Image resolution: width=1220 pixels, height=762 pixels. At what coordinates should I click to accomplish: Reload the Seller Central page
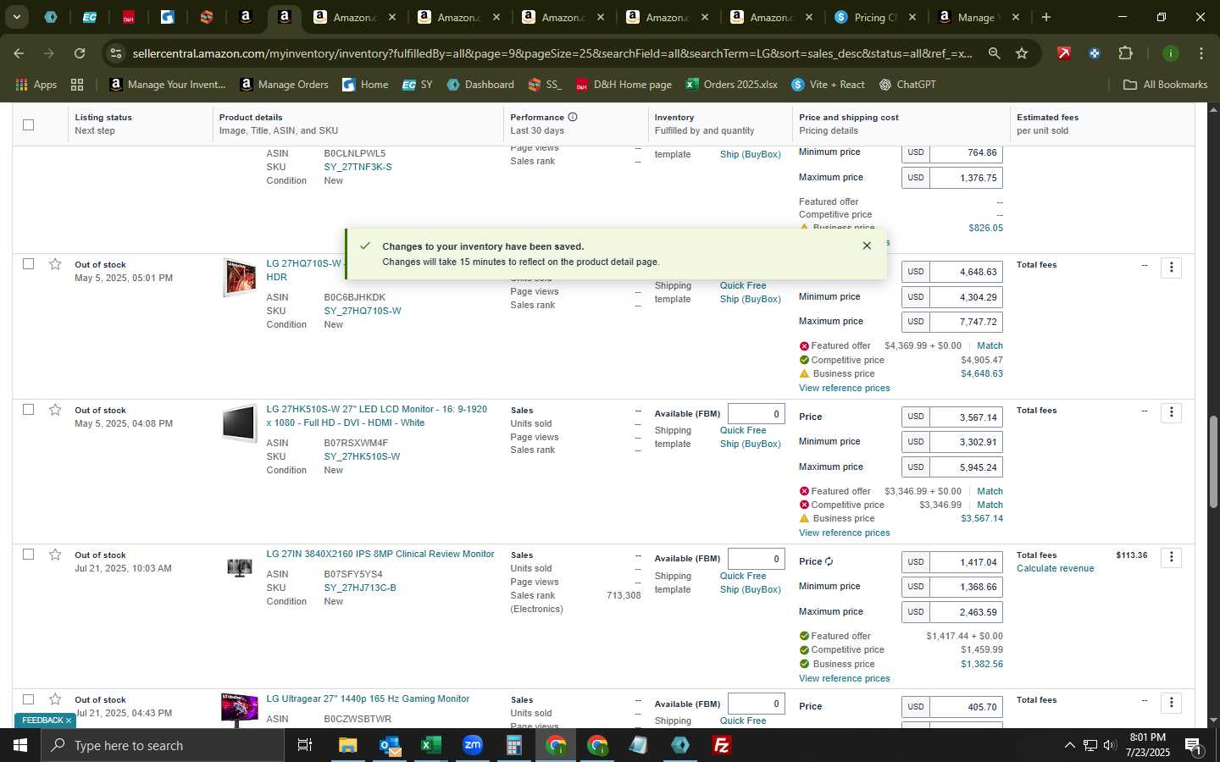pyautogui.click(x=80, y=53)
